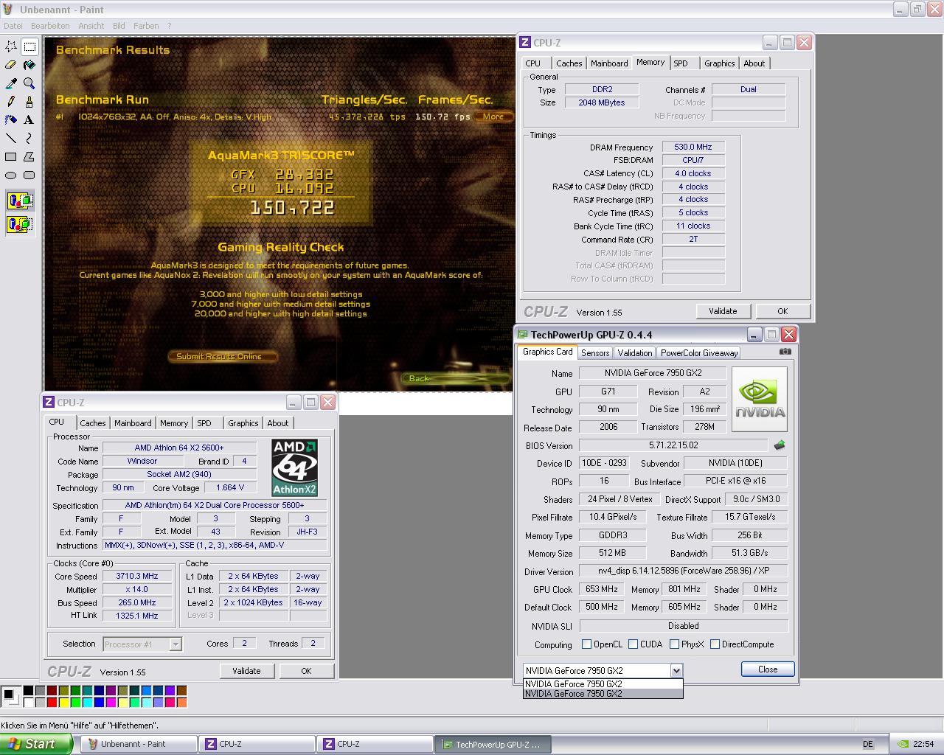Click the AMD Athlon X2 logo in CPU-Z

295,467
